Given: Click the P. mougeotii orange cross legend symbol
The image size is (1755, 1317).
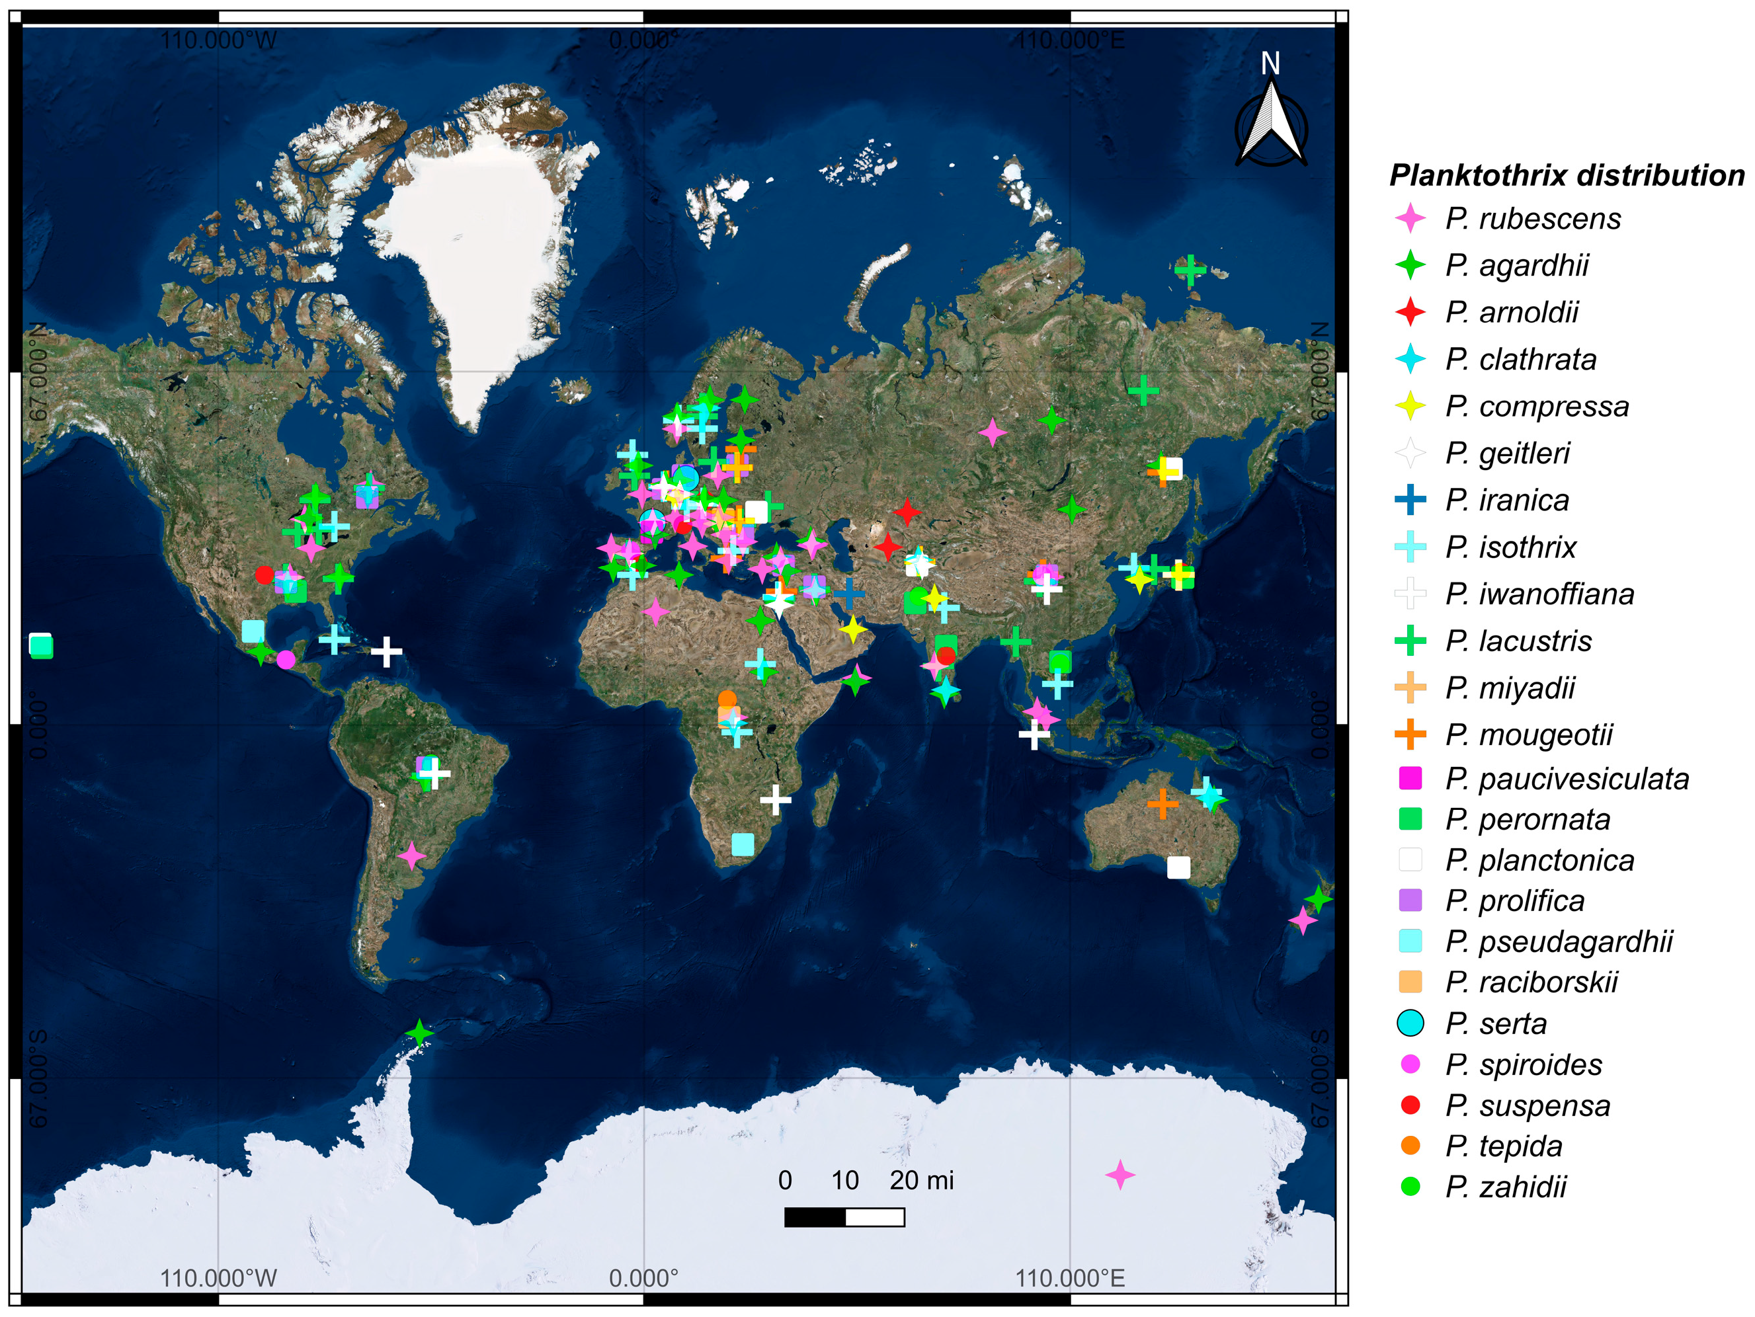Looking at the screenshot, I should coord(1410,734).
